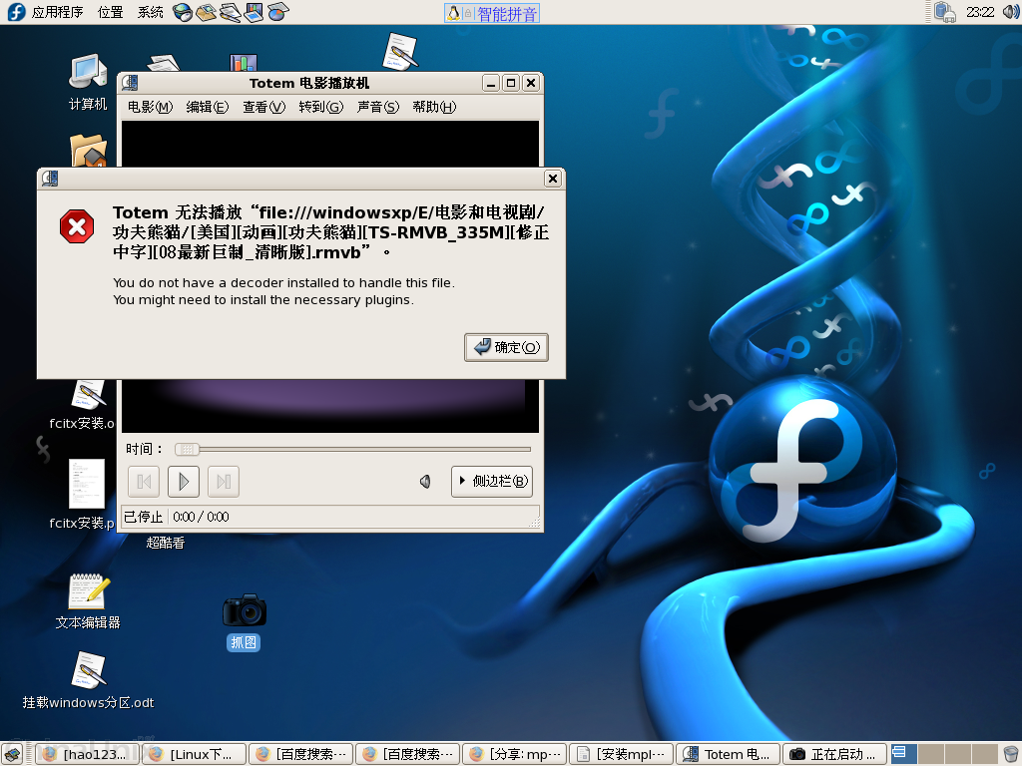Open the 抓图 screenshot camera icon
This screenshot has height=766, width=1022.
(244, 611)
